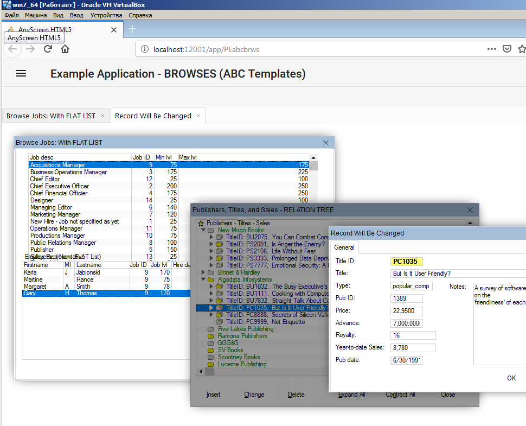Click the left arrow of the tree's horizontal scrollbar
526x426 pixels.
(x=199, y=371)
